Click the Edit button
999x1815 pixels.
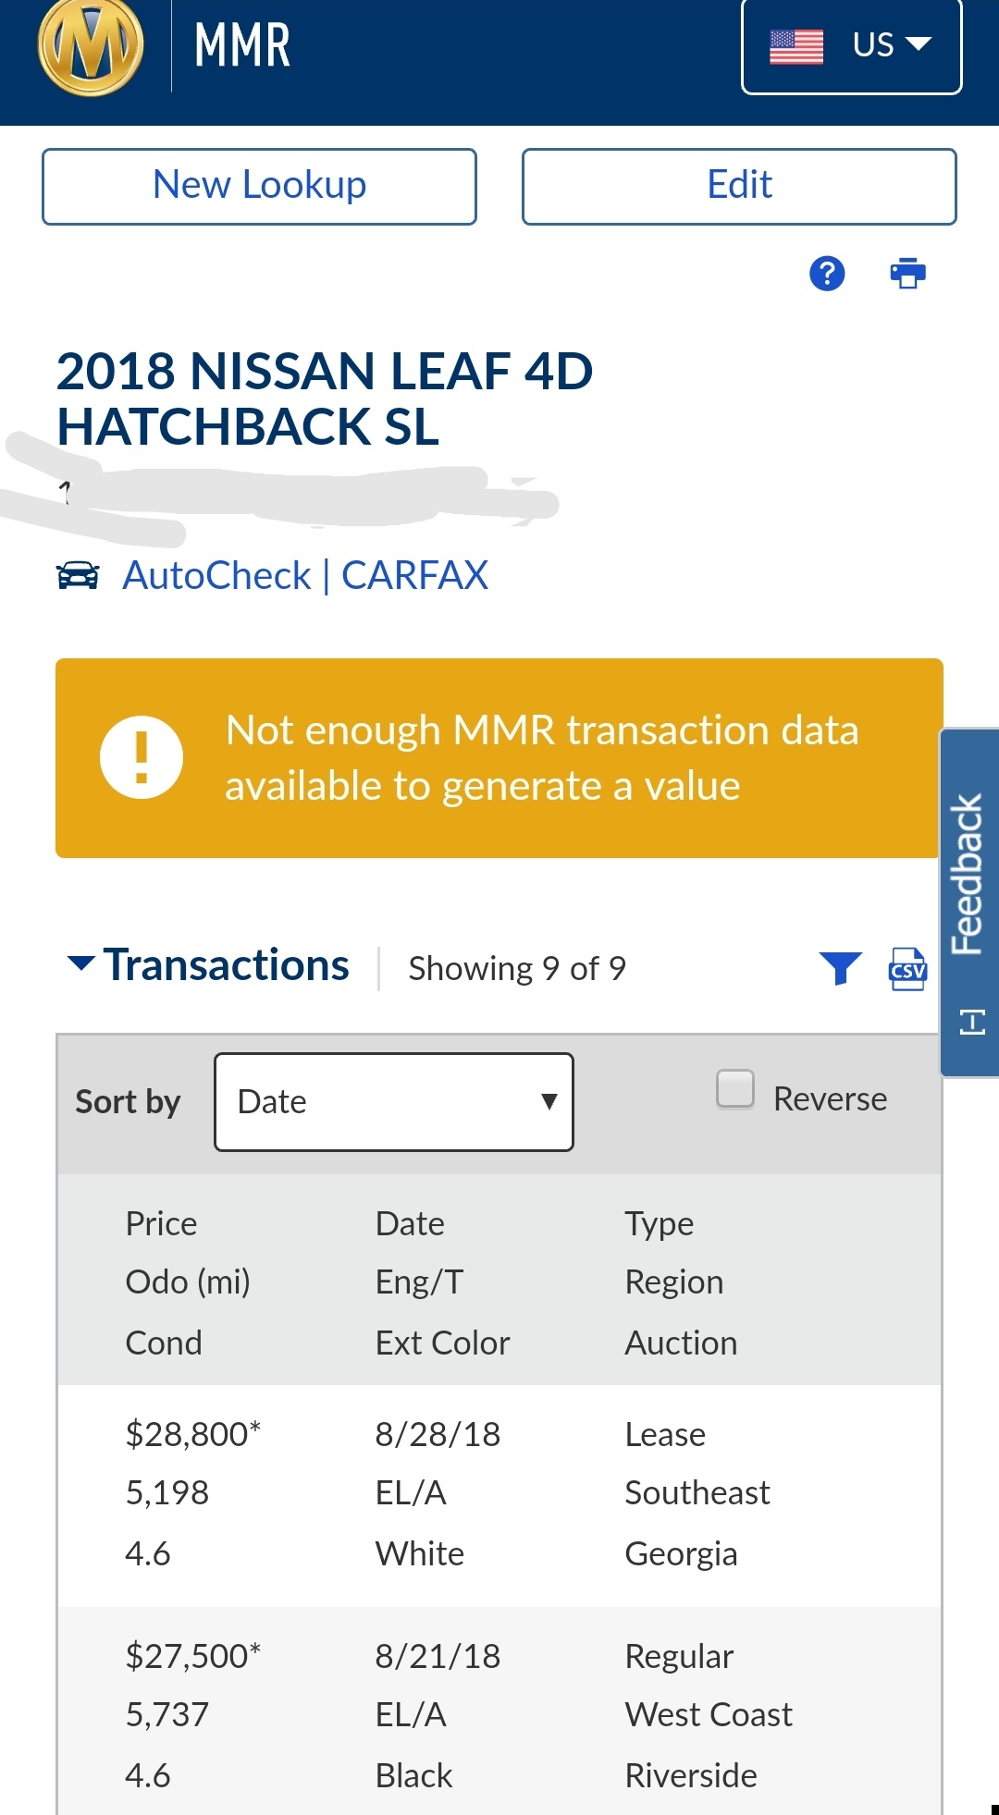(x=739, y=186)
